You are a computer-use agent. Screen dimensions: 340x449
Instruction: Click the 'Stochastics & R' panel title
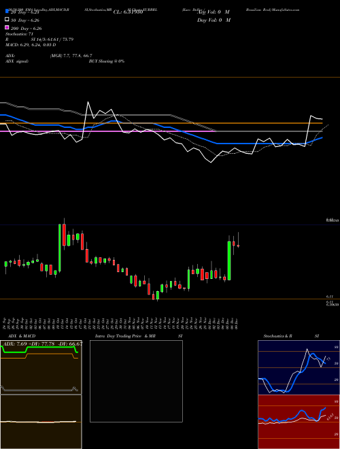coord(277,336)
